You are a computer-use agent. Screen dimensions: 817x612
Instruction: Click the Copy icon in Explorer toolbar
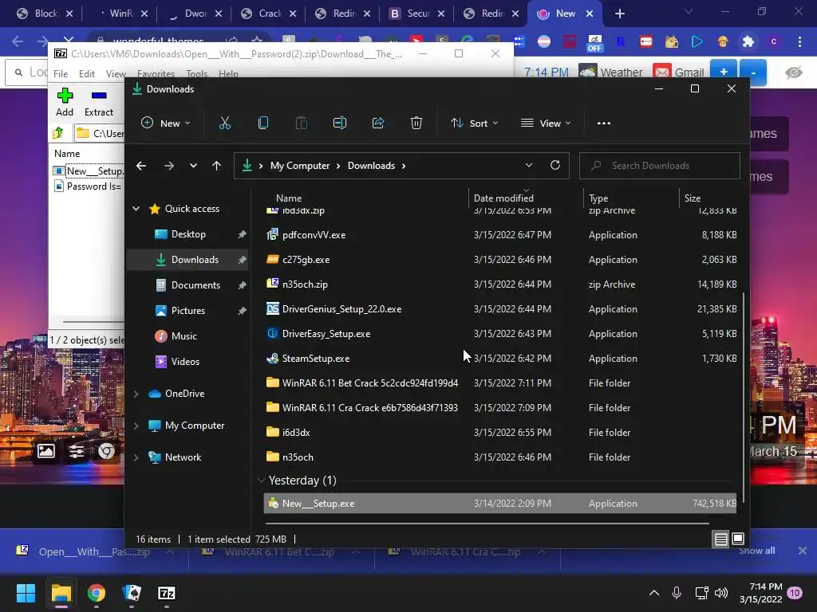point(263,124)
